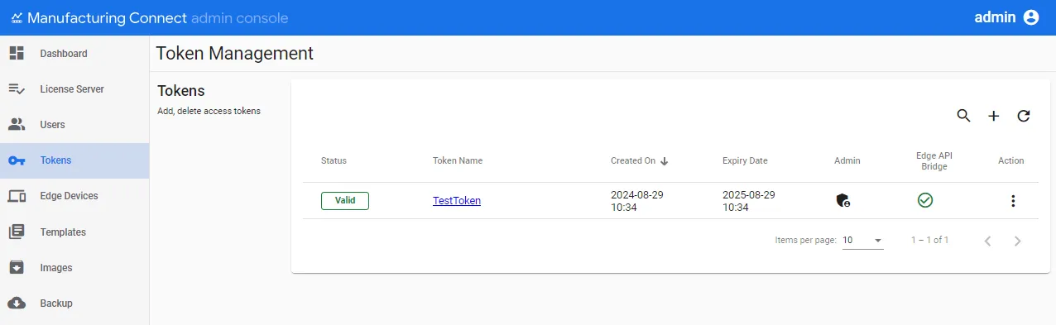Click the Backup cloud download icon
This screenshot has height=325, width=1056.
(x=17, y=303)
